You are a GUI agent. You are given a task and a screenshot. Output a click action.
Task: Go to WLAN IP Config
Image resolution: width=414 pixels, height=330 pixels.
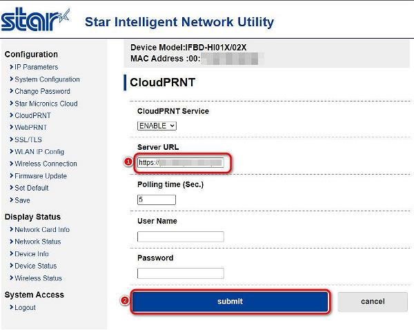pyautogui.click(x=39, y=152)
